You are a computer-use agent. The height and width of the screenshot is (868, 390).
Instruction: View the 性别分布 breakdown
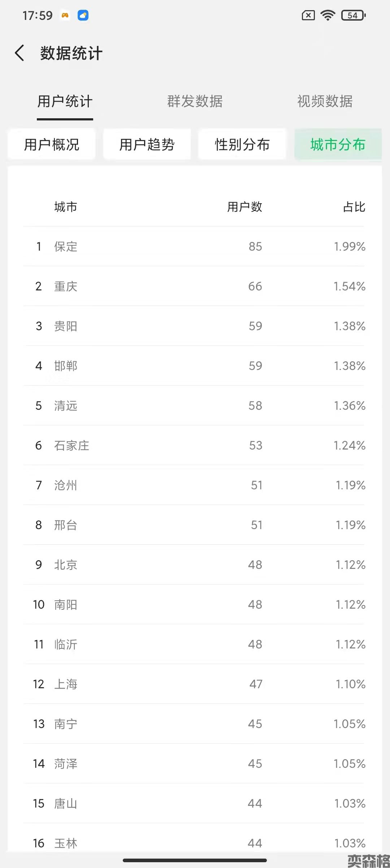242,144
